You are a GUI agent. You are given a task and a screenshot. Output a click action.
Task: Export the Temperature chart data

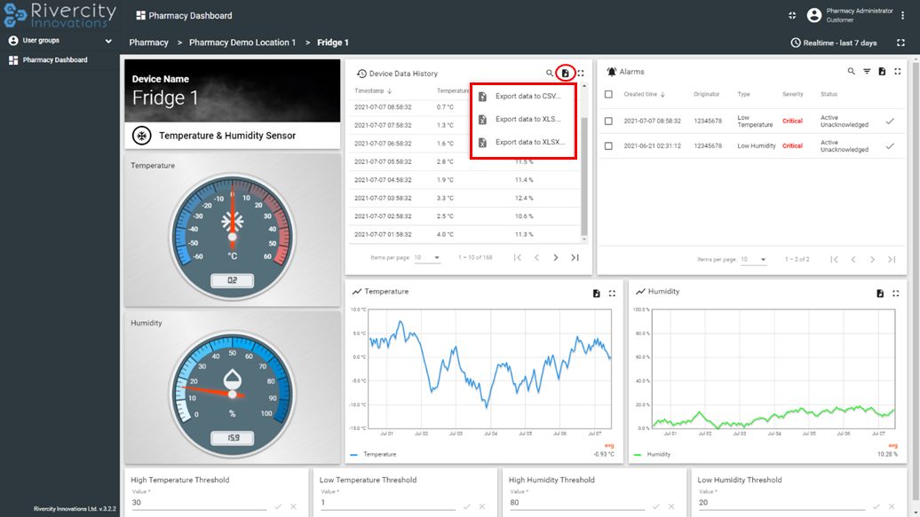(597, 294)
